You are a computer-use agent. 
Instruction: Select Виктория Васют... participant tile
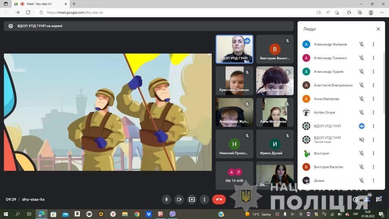[275, 49]
